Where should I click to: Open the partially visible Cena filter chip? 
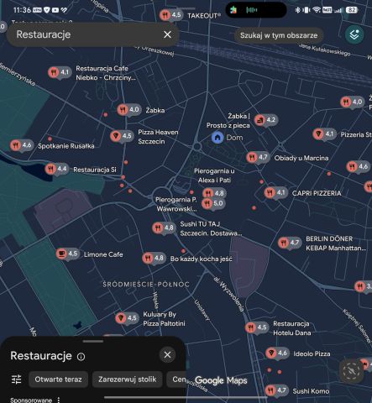click(x=176, y=379)
